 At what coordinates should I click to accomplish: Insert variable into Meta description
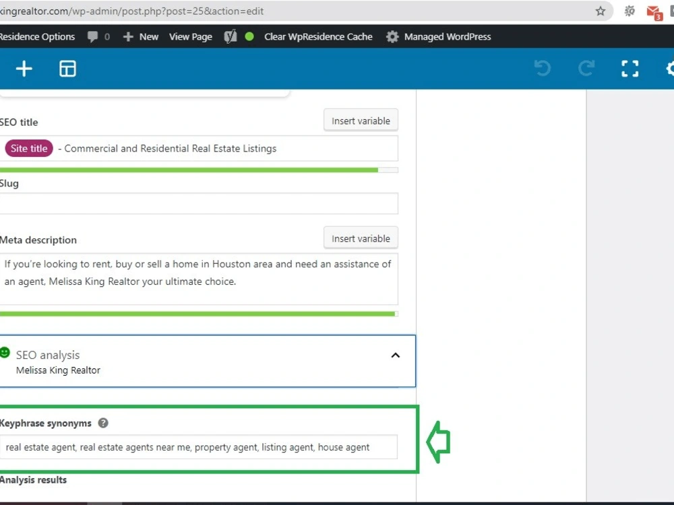click(x=361, y=239)
